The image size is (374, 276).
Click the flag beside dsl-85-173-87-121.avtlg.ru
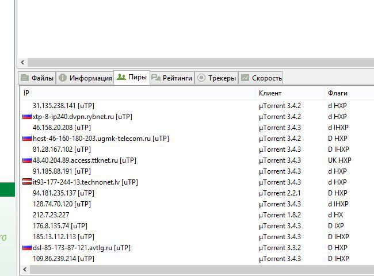[x=27, y=248]
